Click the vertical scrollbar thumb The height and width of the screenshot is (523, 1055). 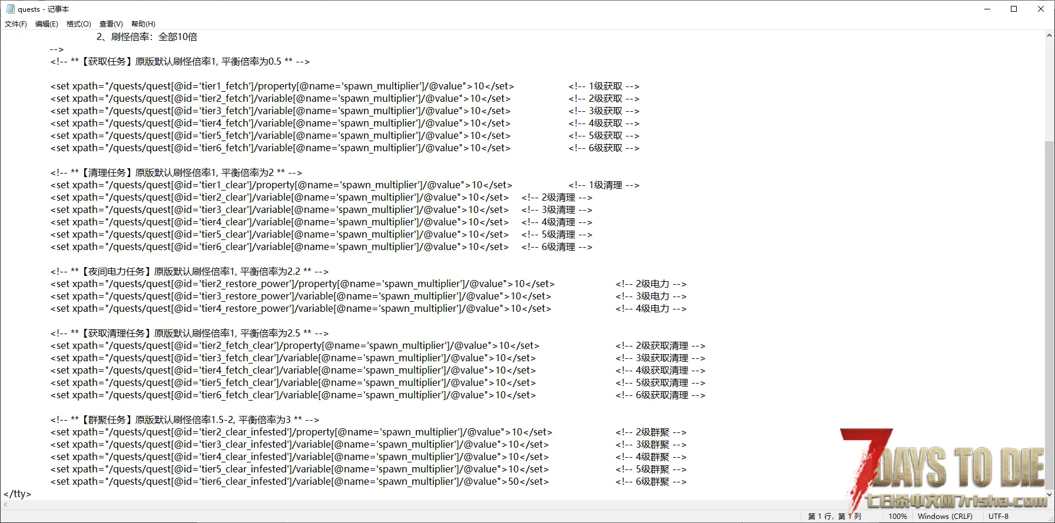tap(1049, 294)
